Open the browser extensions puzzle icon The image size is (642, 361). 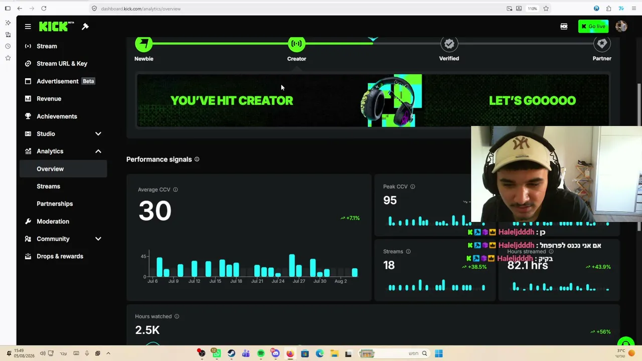point(608,9)
